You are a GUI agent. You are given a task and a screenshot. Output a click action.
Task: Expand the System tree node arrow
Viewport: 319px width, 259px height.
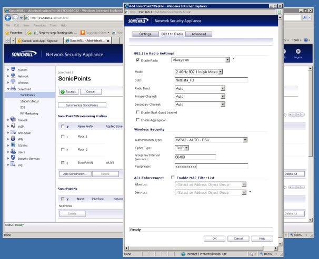tap(8, 70)
